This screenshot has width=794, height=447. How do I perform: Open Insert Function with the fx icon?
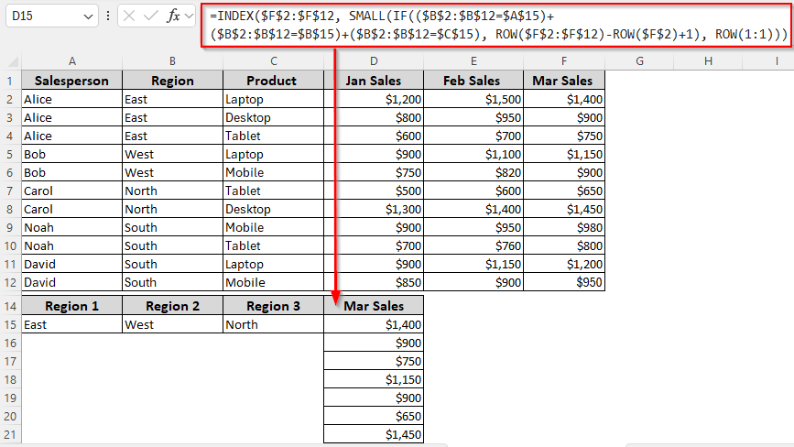coord(172,16)
